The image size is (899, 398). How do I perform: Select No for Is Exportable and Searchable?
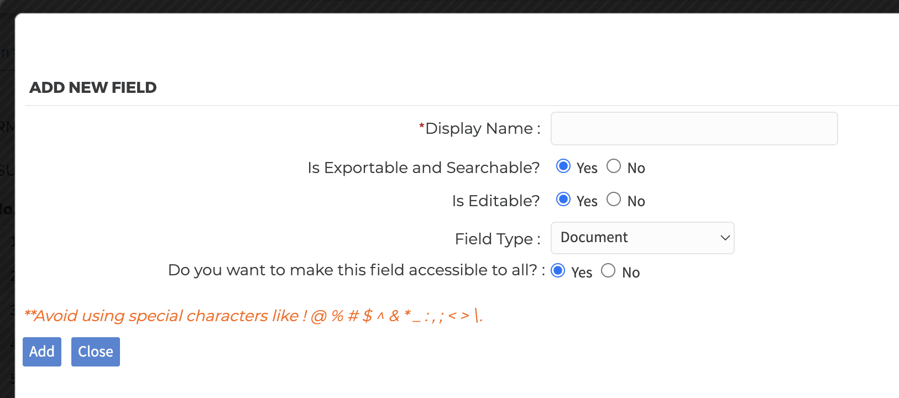(x=614, y=166)
